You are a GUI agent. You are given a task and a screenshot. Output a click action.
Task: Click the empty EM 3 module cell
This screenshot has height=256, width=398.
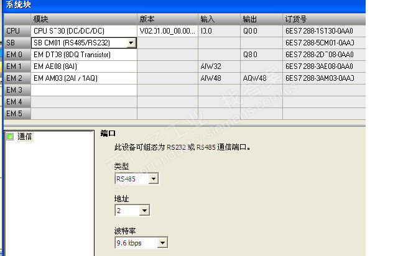(x=84, y=90)
